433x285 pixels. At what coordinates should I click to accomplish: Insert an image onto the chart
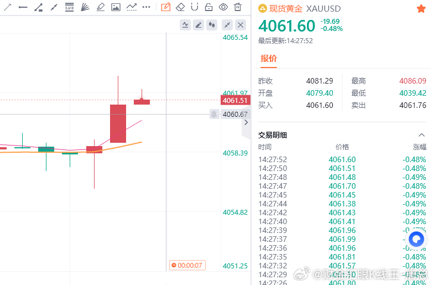pos(116,7)
